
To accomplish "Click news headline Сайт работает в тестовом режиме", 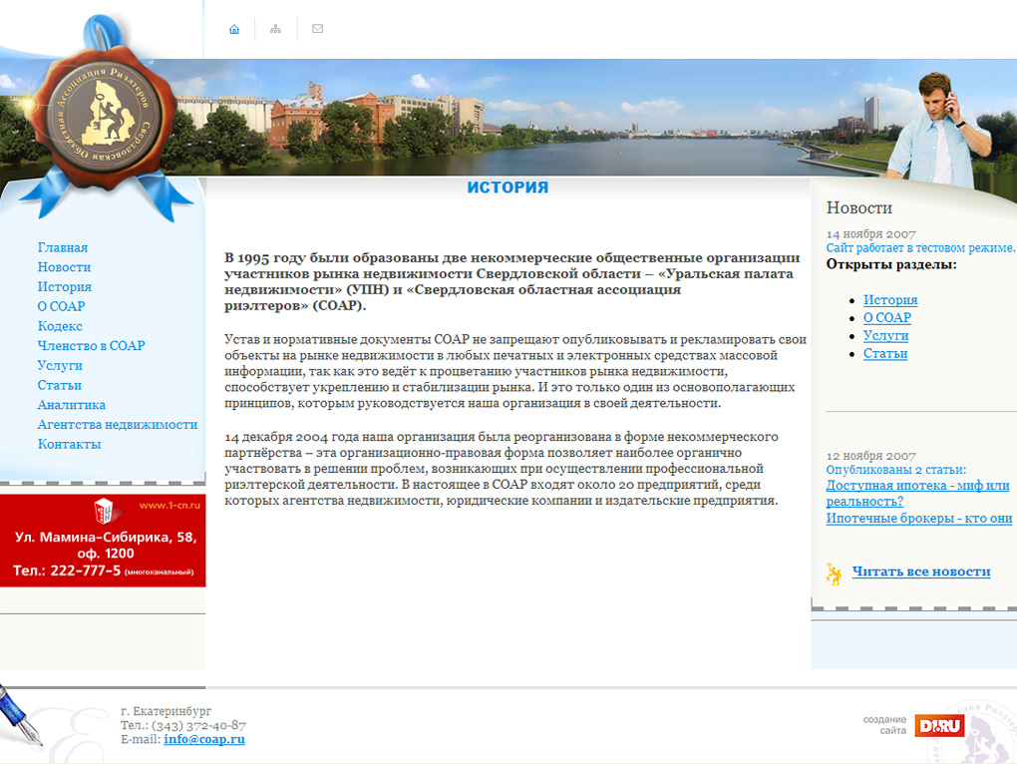I will click(920, 247).
